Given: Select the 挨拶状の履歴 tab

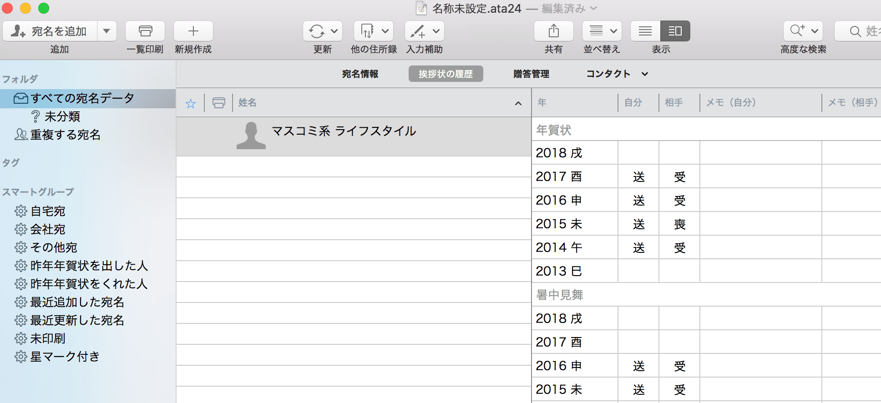Looking at the screenshot, I should point(446,74).
